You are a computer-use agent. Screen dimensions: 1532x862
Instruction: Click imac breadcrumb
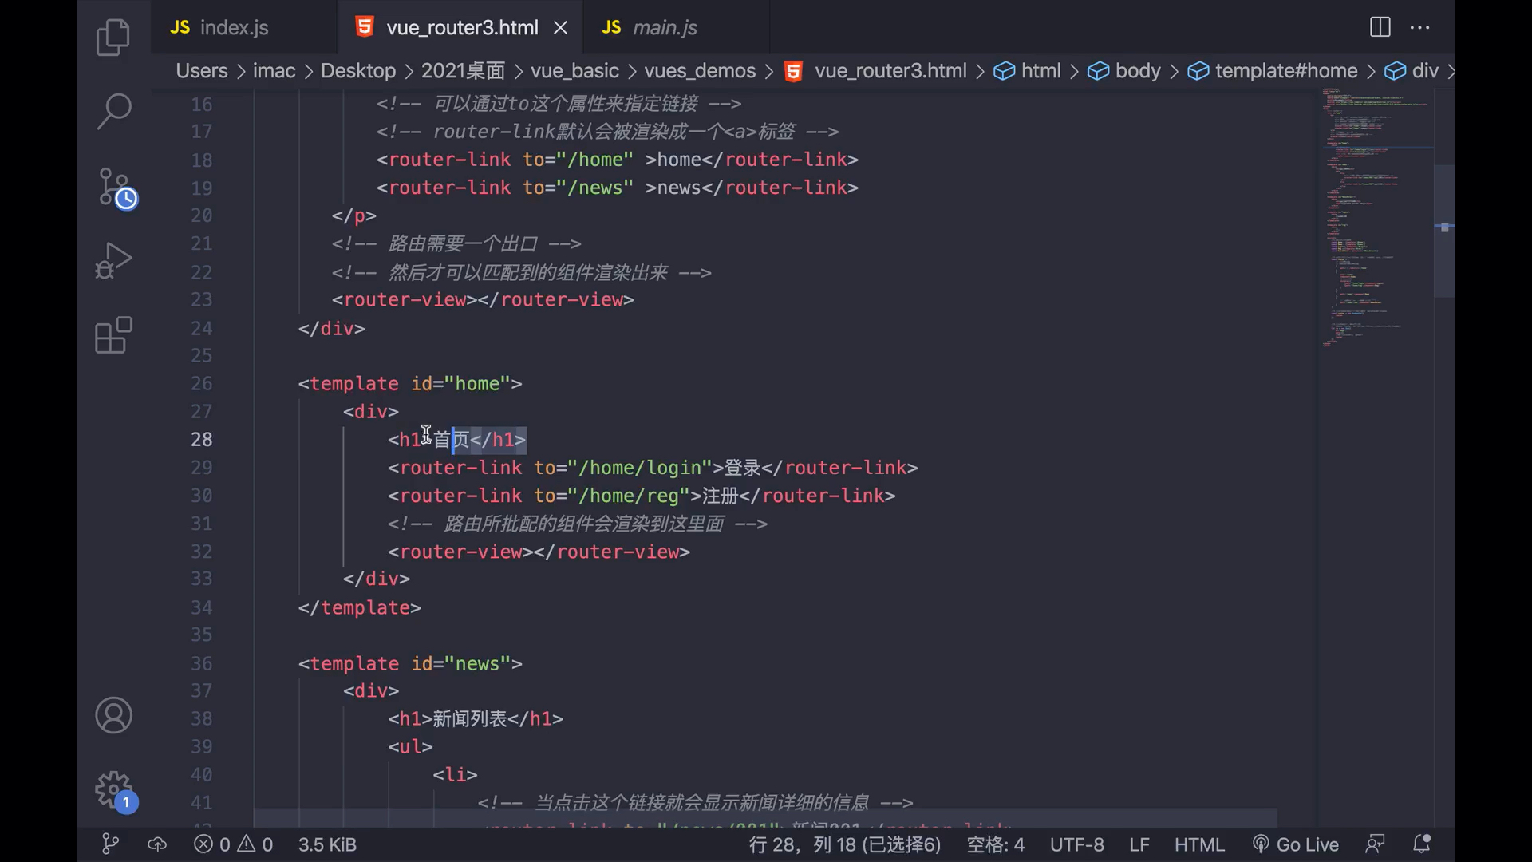(274, 71)
